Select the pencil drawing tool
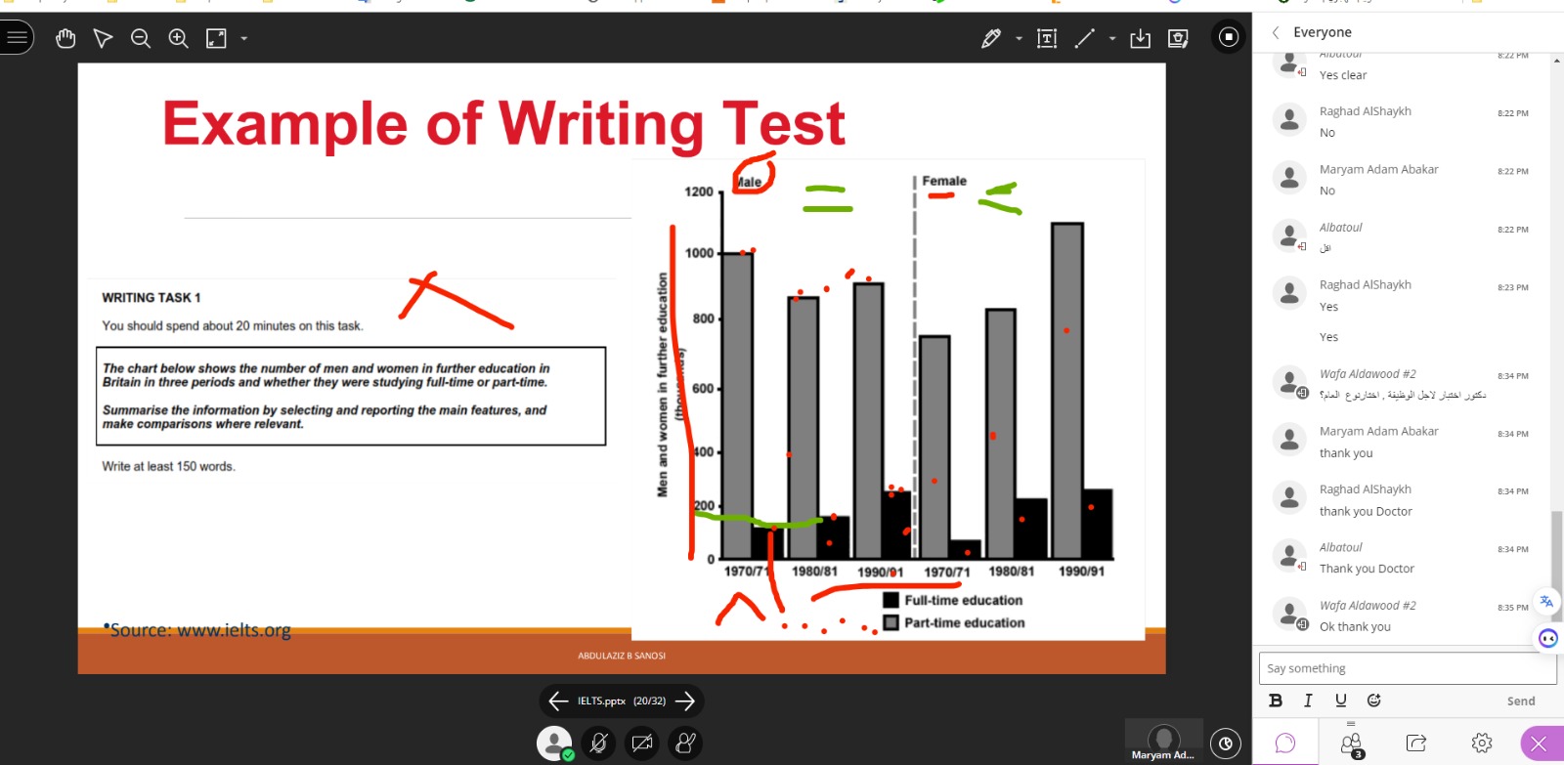1564x765 pixels. 990,38
